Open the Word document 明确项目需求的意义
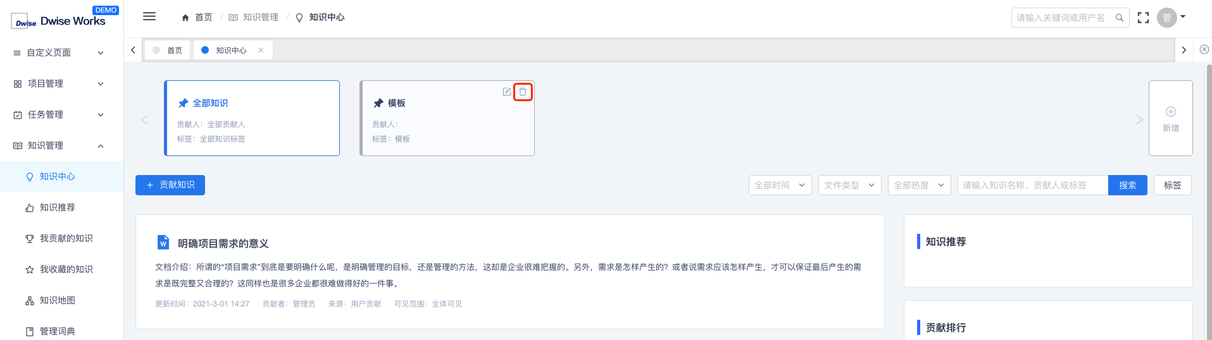Viewport: 1212px width, 340px height. coord(223,243)
